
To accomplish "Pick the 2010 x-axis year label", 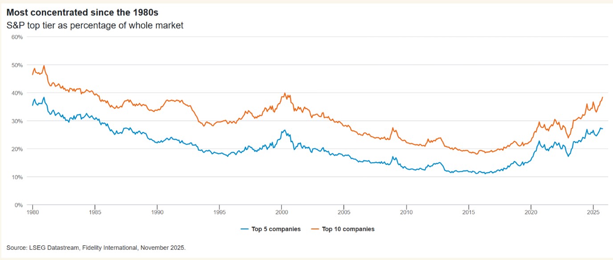I will [406, 212].
